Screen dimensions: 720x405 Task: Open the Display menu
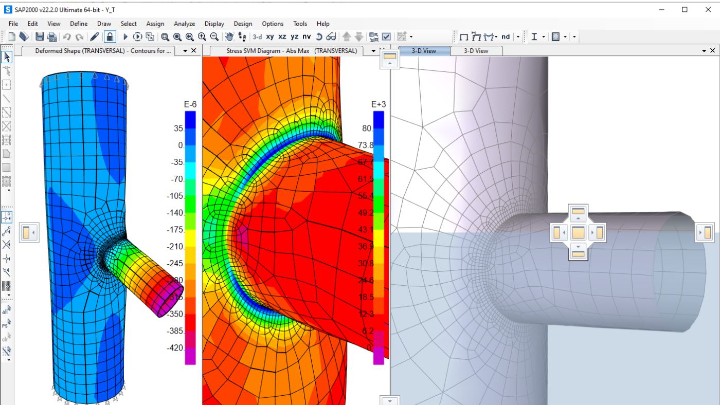(x=214, y=24)
